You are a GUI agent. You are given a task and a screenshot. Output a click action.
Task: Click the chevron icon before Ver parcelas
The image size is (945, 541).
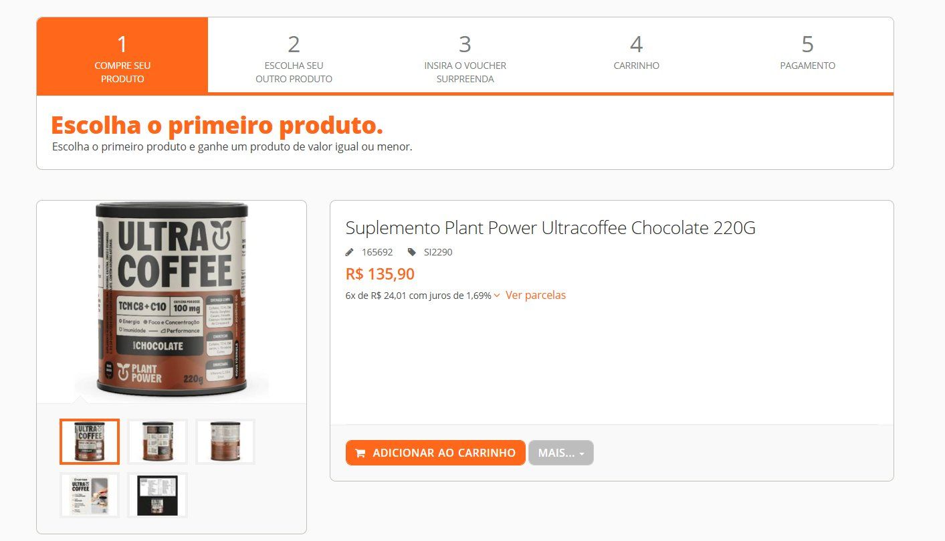(x=497, y=296)
